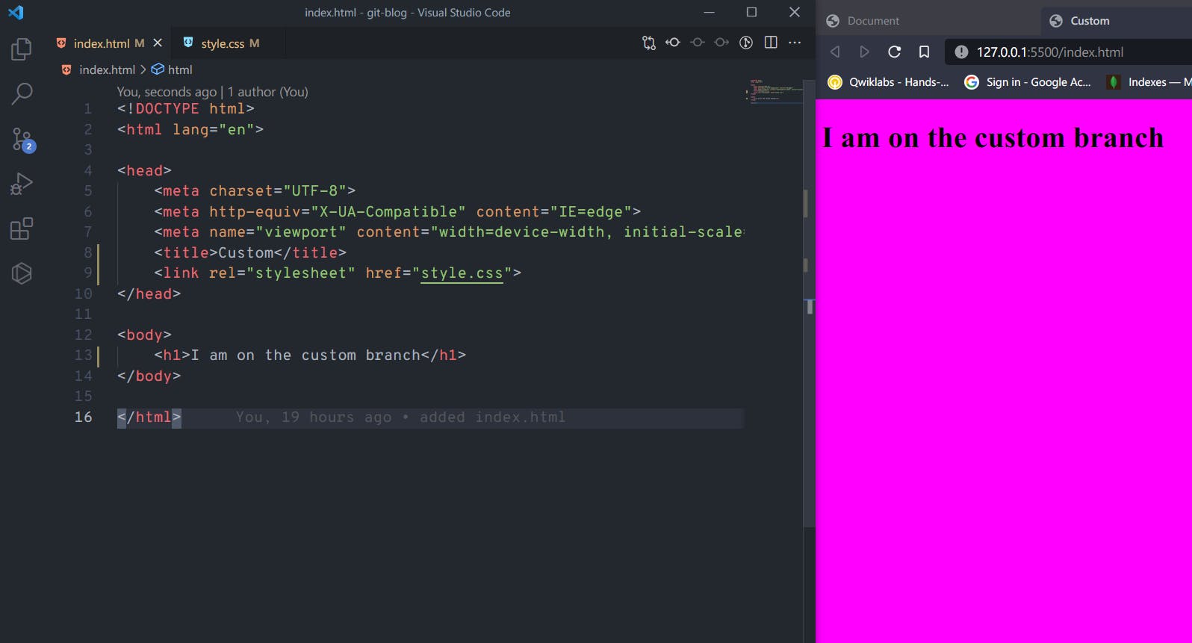Open the Sign in - Google Ac... bookmark

pos(1028,82)
